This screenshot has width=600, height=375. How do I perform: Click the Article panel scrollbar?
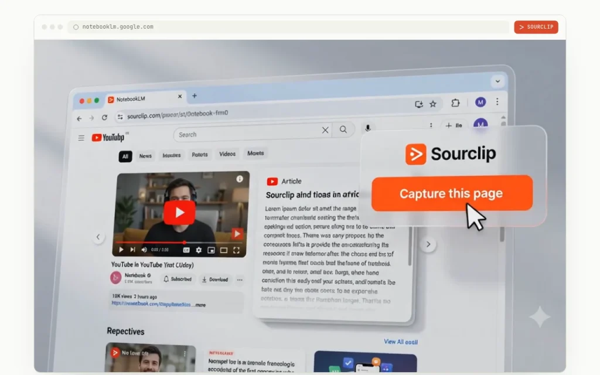(x=410, y=245)
